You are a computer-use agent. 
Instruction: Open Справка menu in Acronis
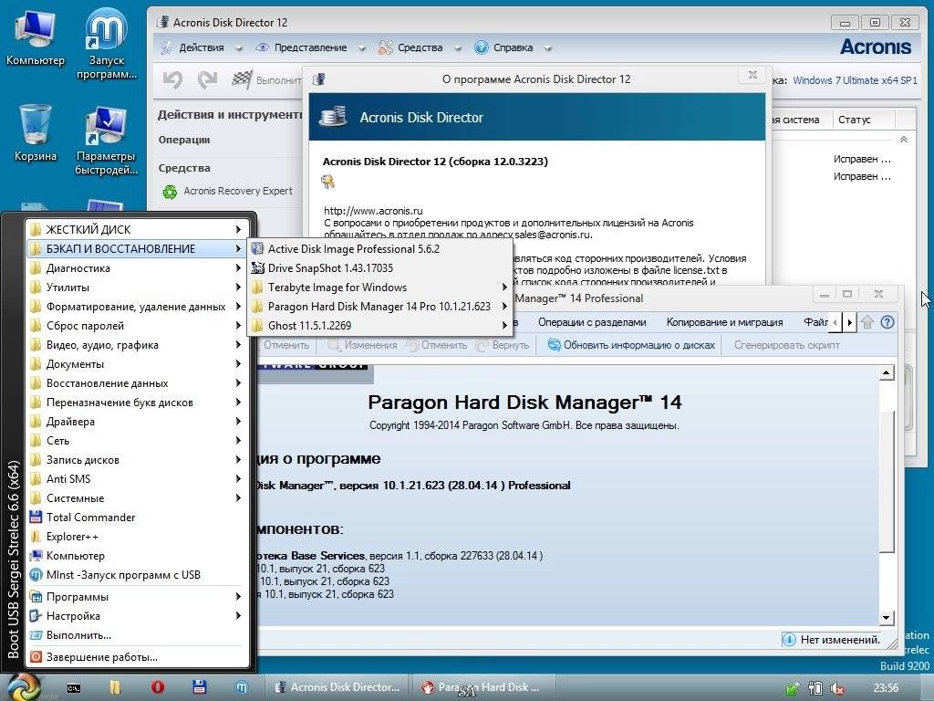[x=513, y=47]
